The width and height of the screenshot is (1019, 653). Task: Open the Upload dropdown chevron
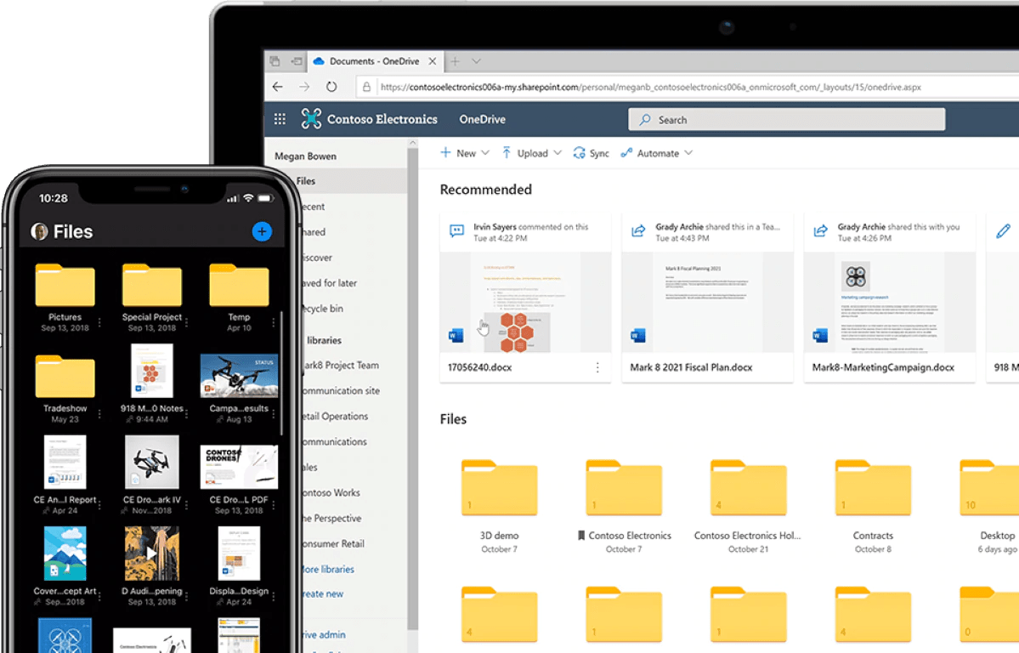point(558,153)
